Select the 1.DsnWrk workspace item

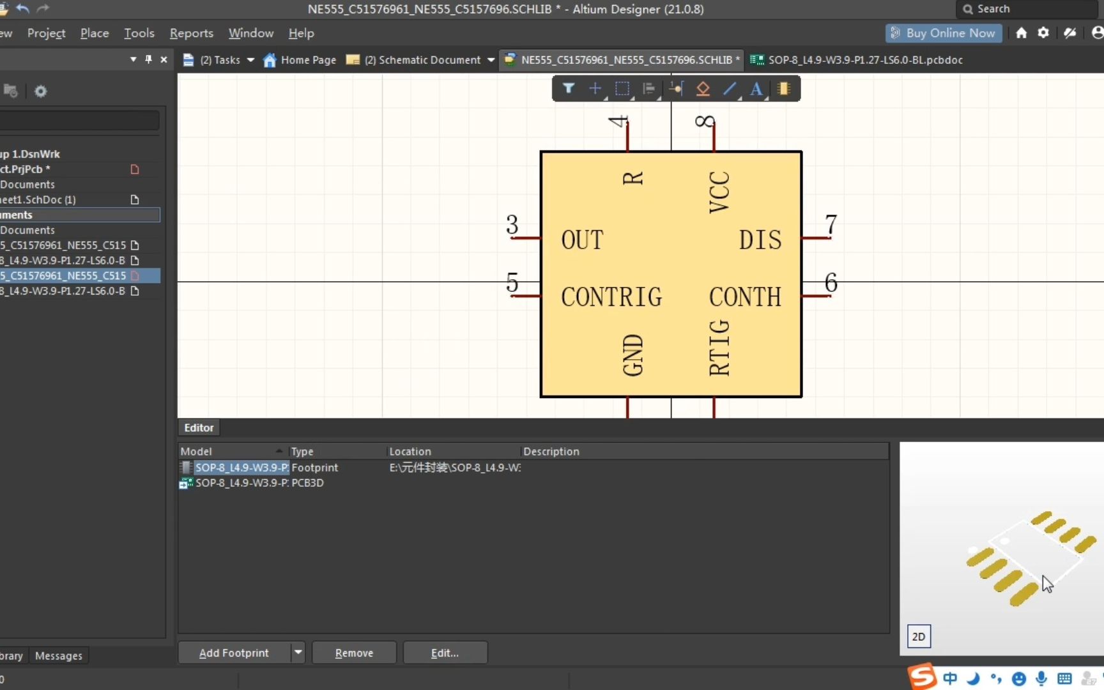79,154
